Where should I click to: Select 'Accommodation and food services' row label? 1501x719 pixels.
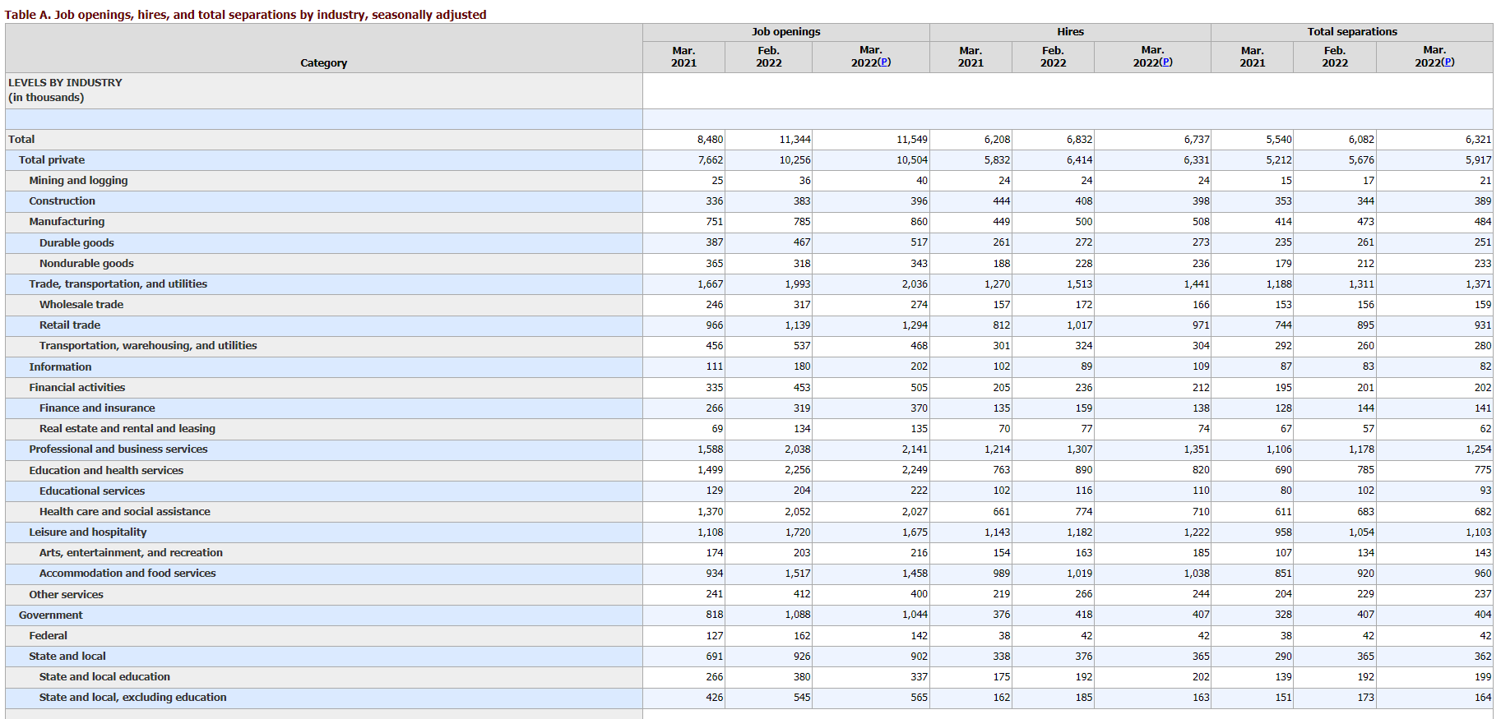(127, 574)
